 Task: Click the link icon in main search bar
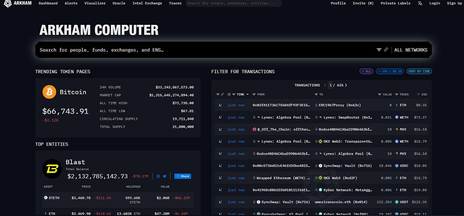click(x=386, y=50)
